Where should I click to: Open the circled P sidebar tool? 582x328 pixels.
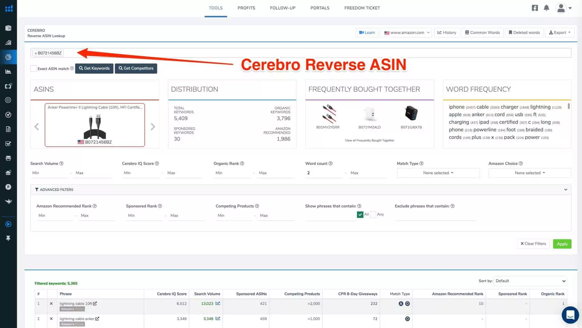pos(8,187)
